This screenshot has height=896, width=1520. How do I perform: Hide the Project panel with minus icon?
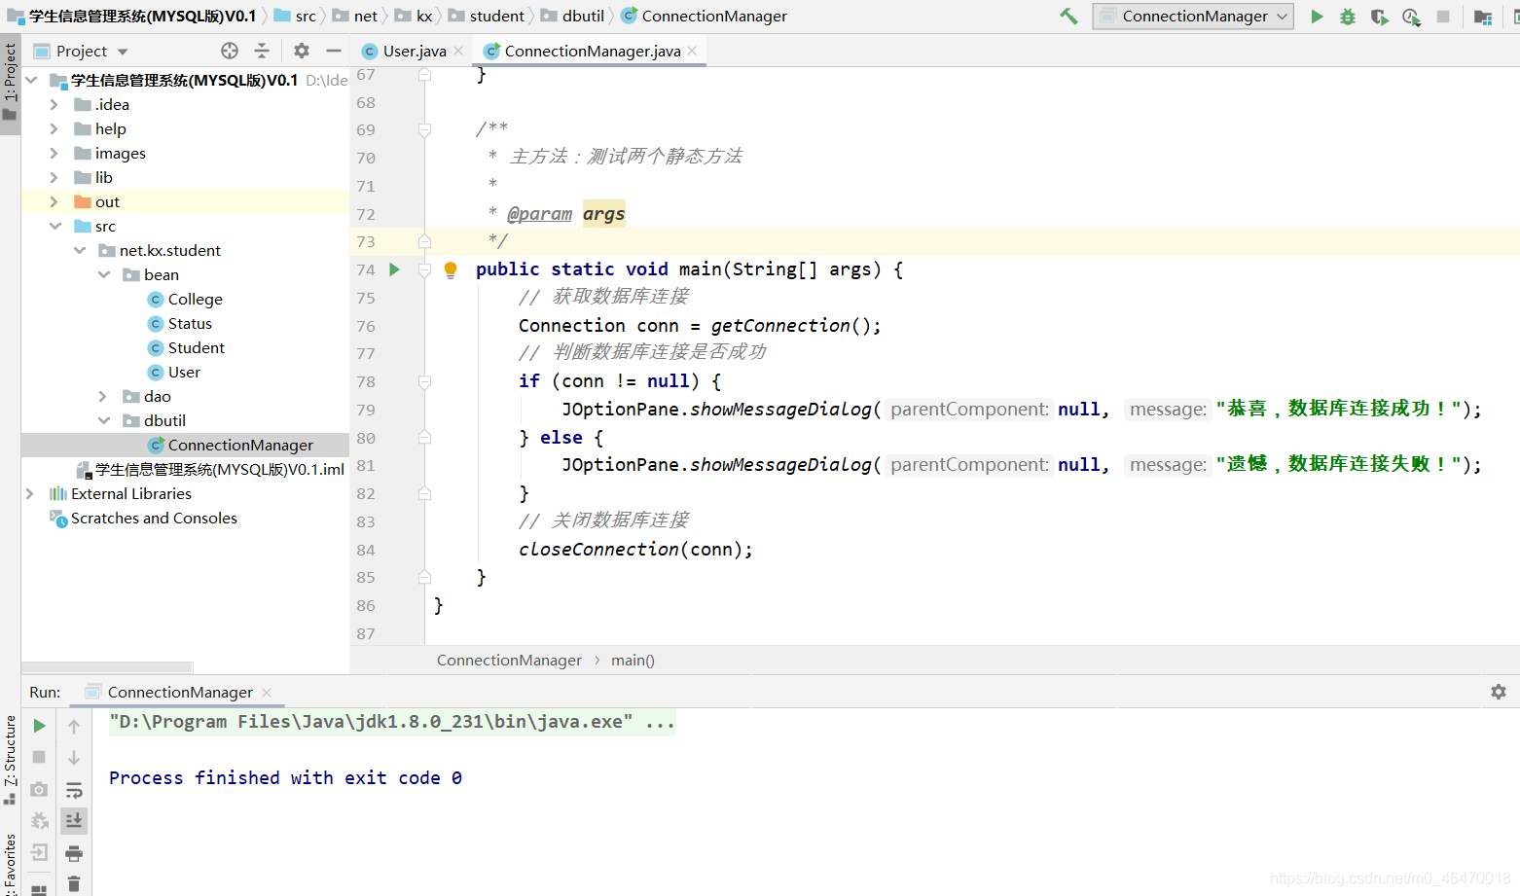334,51
